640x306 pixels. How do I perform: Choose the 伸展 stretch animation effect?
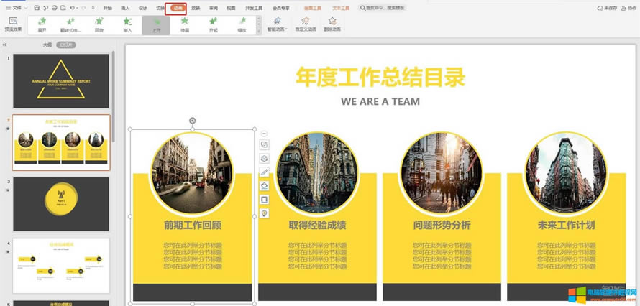[x=185, y=26]
